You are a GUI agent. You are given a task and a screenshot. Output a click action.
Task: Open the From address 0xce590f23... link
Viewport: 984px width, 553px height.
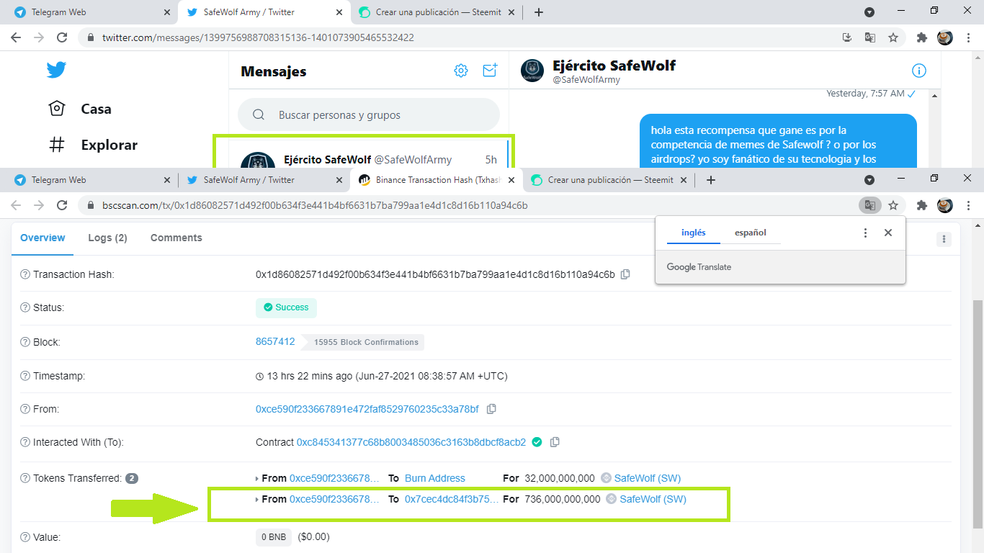click(367, 409)
